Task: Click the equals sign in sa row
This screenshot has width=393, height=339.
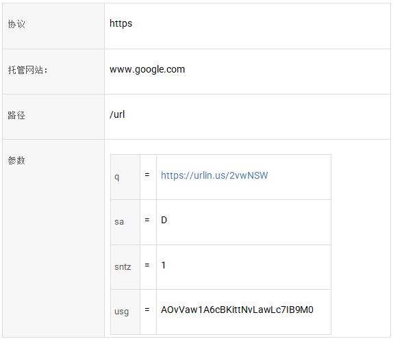Action: [147, 220]
